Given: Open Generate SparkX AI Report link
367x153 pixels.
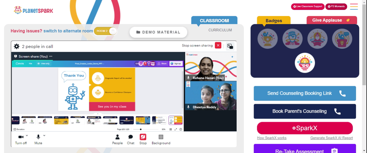Looking at the screenshot, I should 331,138.
